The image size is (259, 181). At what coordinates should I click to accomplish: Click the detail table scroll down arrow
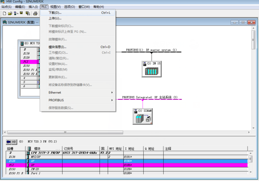(x=251, y=172)
